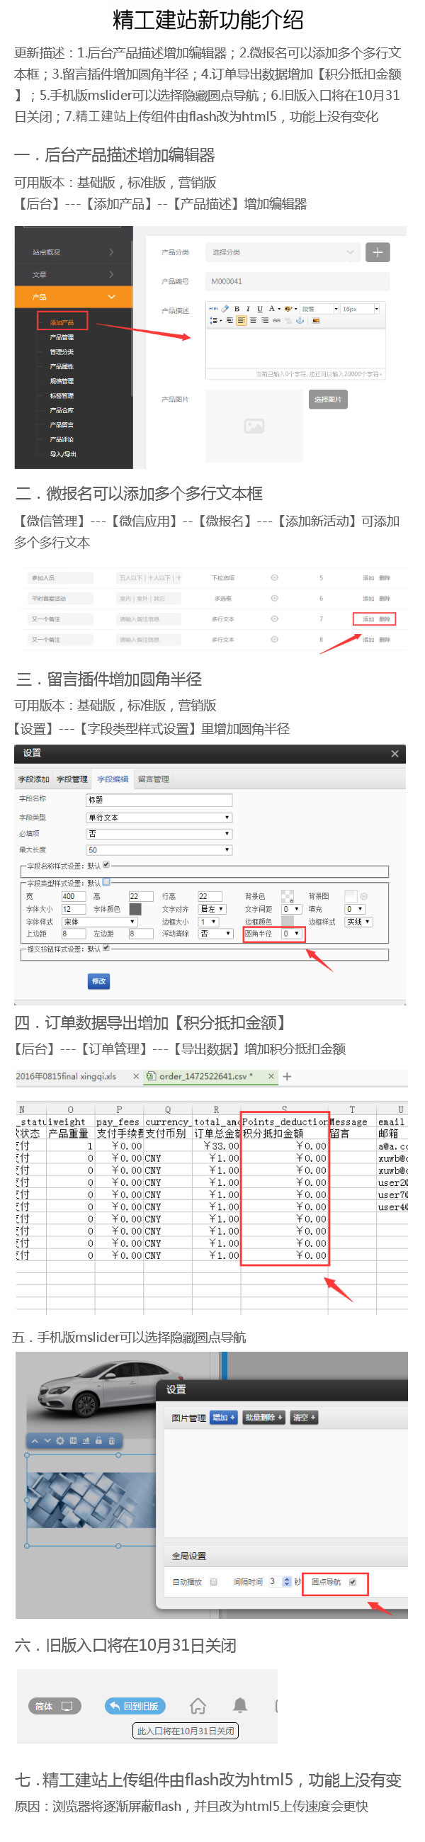Close the 设置 dialog with the X
The width and height of the screenshot is (425, 1842).
click(x=395, y=754)
